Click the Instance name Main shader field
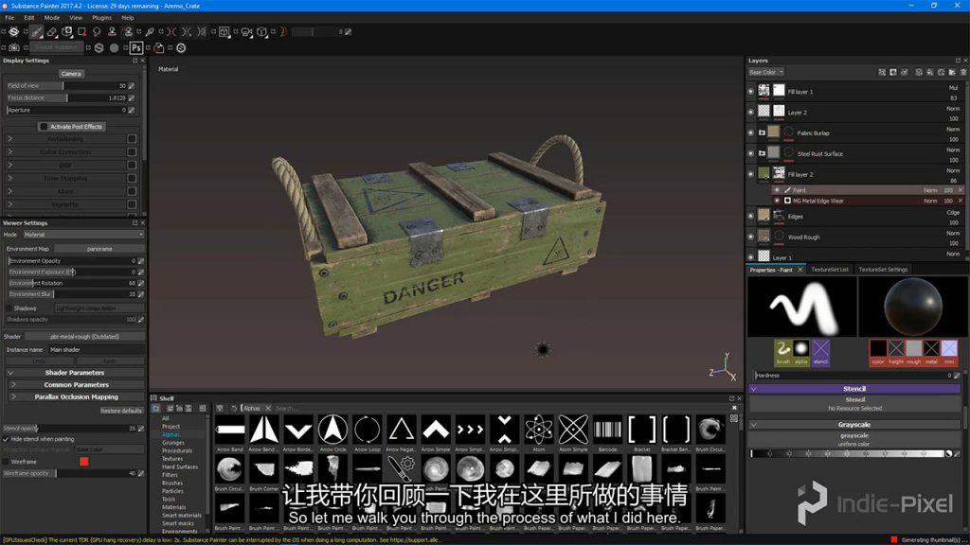This screenshot has height=545, width=970. point(96,350)
